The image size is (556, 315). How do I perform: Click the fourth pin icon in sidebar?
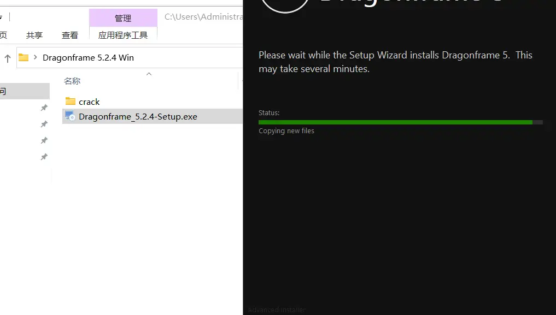44,157
